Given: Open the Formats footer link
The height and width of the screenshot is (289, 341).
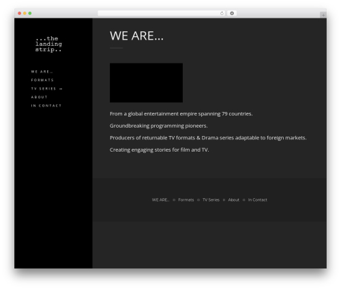Looking at the screenshot, I should (x=186, y=199).
